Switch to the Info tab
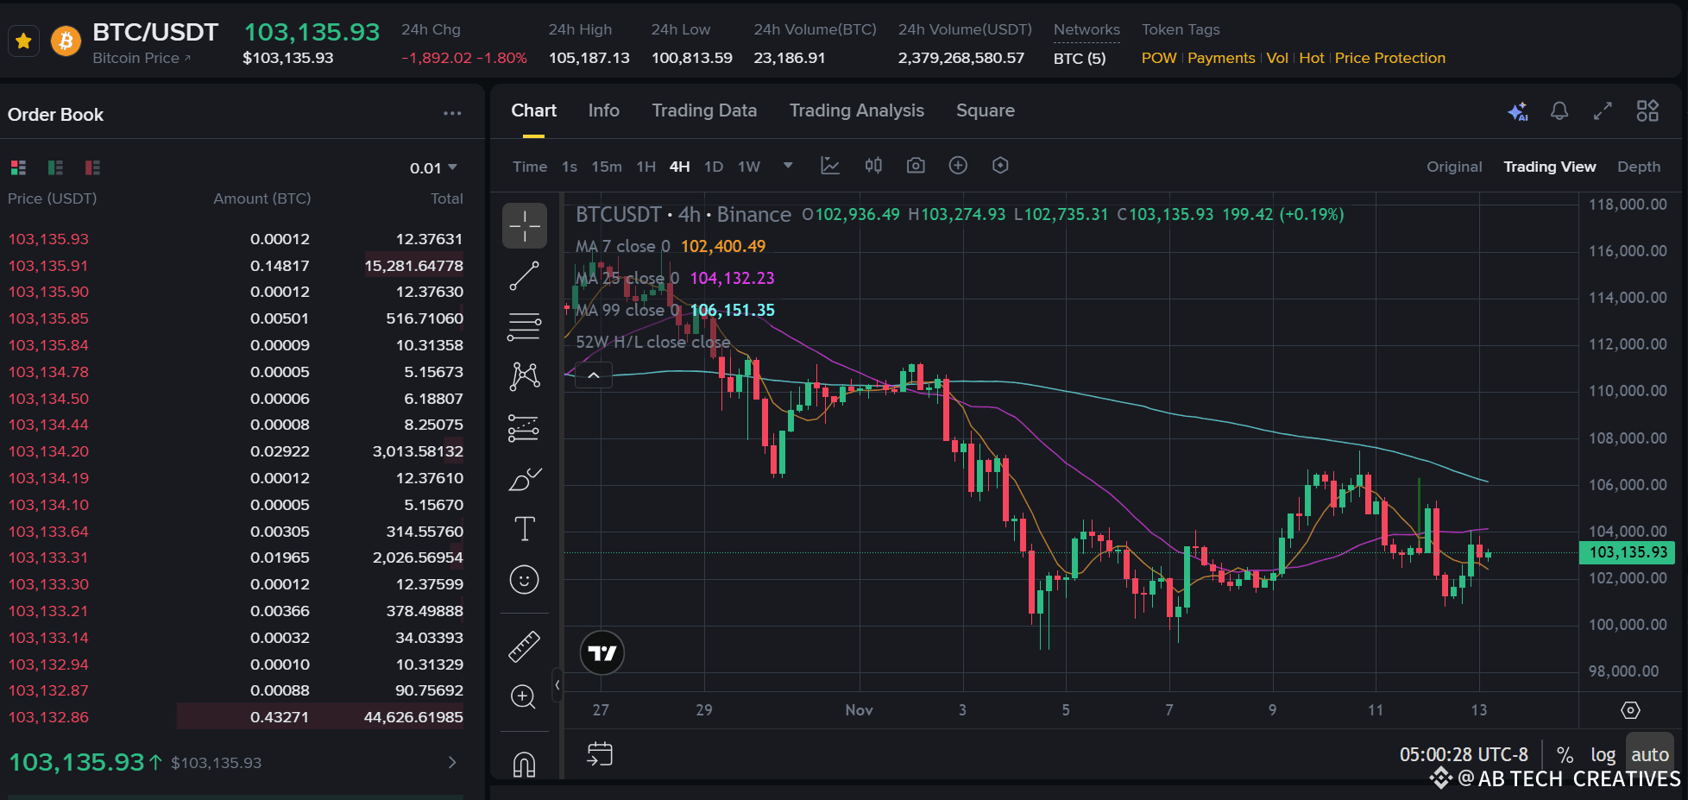Viewport: 1688px width, 800px height. (x=604, y=110)
